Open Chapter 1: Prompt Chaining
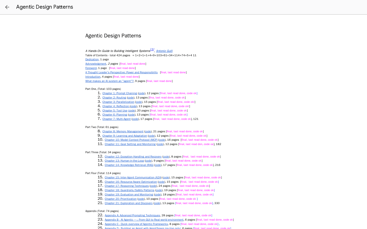Viewport: 367px width, 229px height. [120, 93]
